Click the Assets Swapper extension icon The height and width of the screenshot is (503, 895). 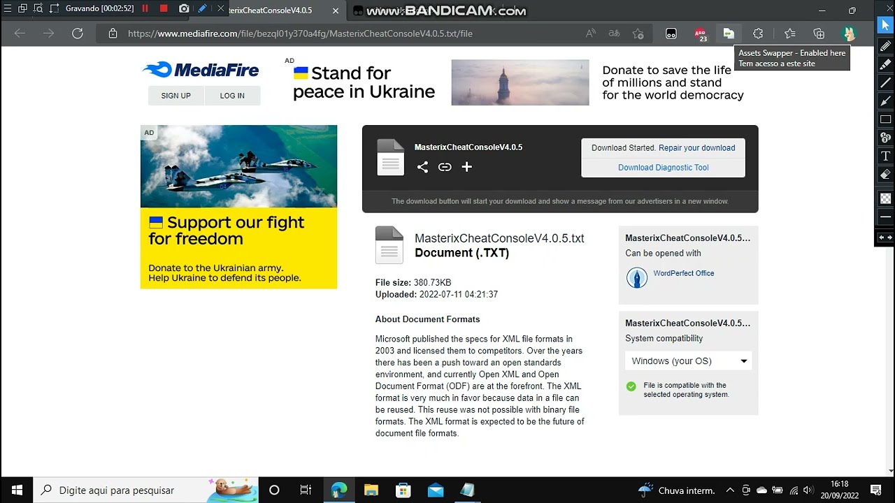(728, 34)
